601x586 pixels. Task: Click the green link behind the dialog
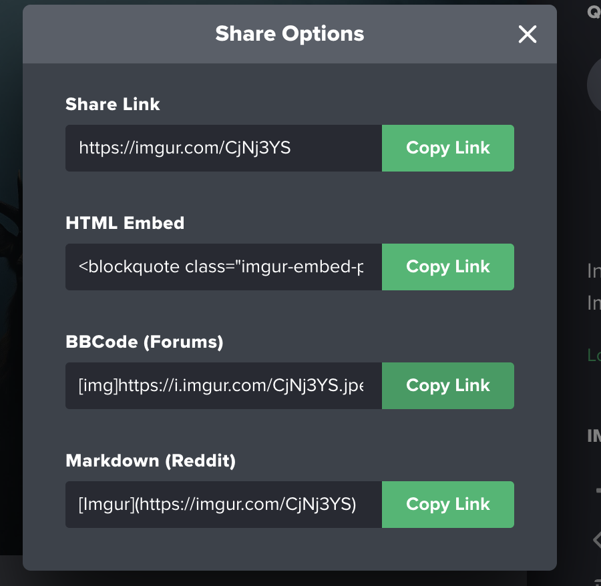pos(593,355)
